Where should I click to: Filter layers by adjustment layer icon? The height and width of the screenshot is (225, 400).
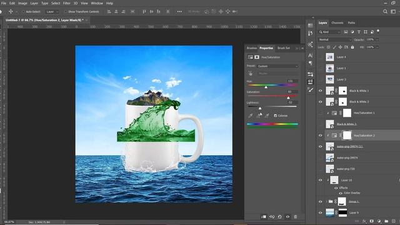pyautogui.click(x=352, y=32)
